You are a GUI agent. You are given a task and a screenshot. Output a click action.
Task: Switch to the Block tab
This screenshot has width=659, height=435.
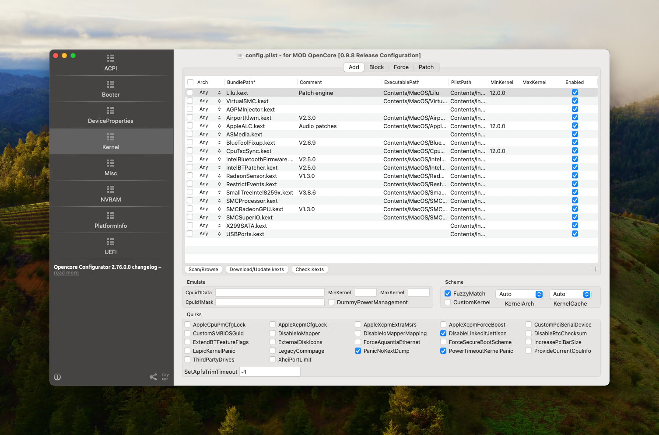(x=376, y=67)
